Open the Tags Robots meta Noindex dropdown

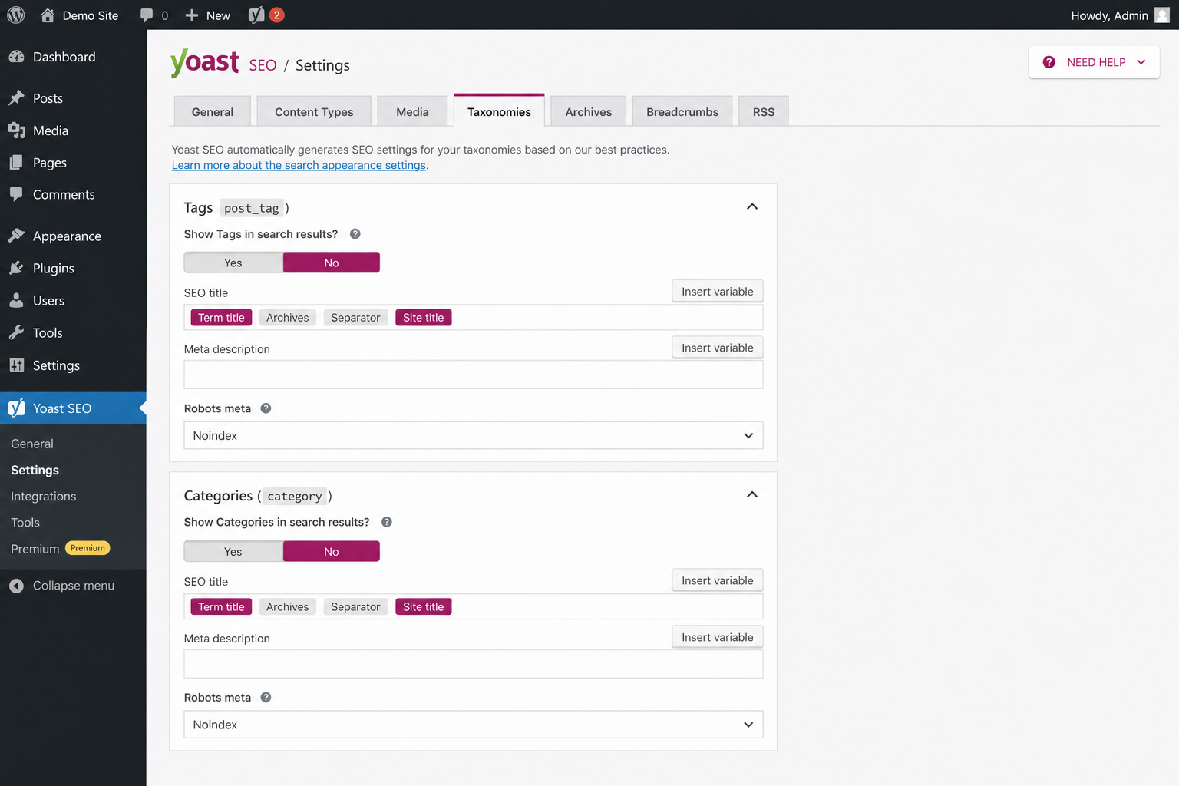(474, 435)
